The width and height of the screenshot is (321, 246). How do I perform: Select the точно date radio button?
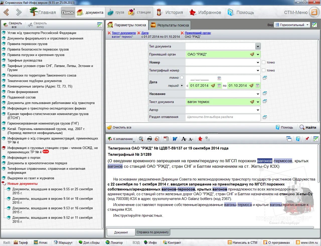(x=182, y=77)
